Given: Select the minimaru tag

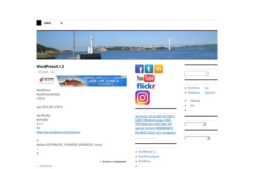Looking at the screenshot, I should (x=164, y=128).
